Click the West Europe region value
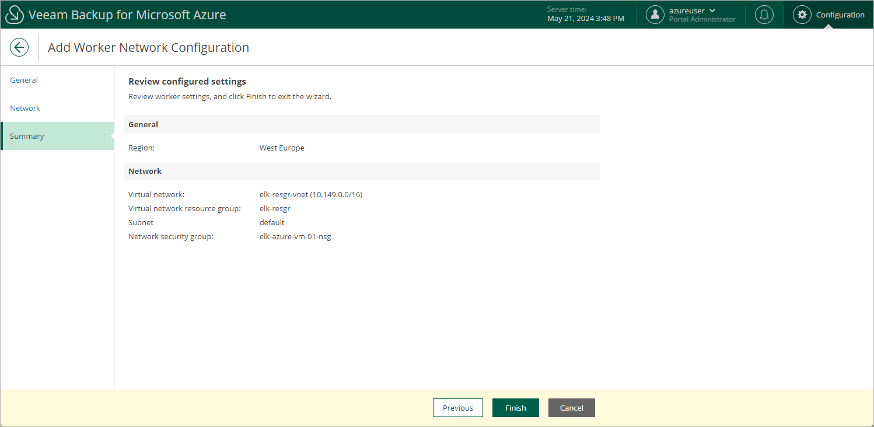Image resolution: width=874 pixels, height=427 pixels. (x=282, y=148)
